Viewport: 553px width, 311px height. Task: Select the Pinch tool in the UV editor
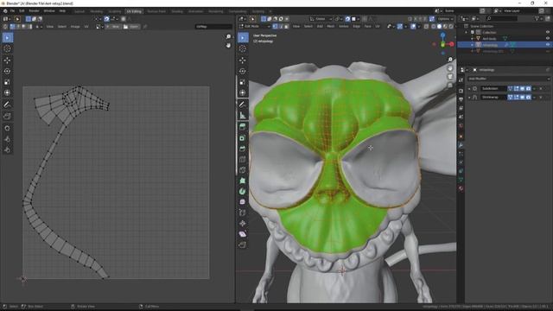pyautogui.click(x=7, y=149)
